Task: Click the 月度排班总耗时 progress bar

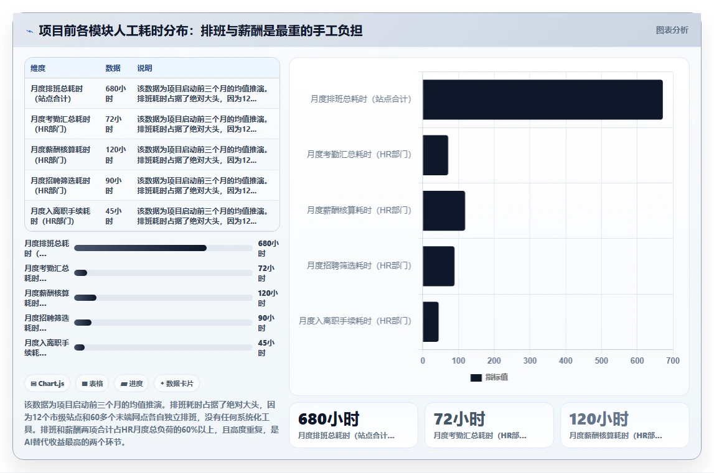Action: coord(163,248)
